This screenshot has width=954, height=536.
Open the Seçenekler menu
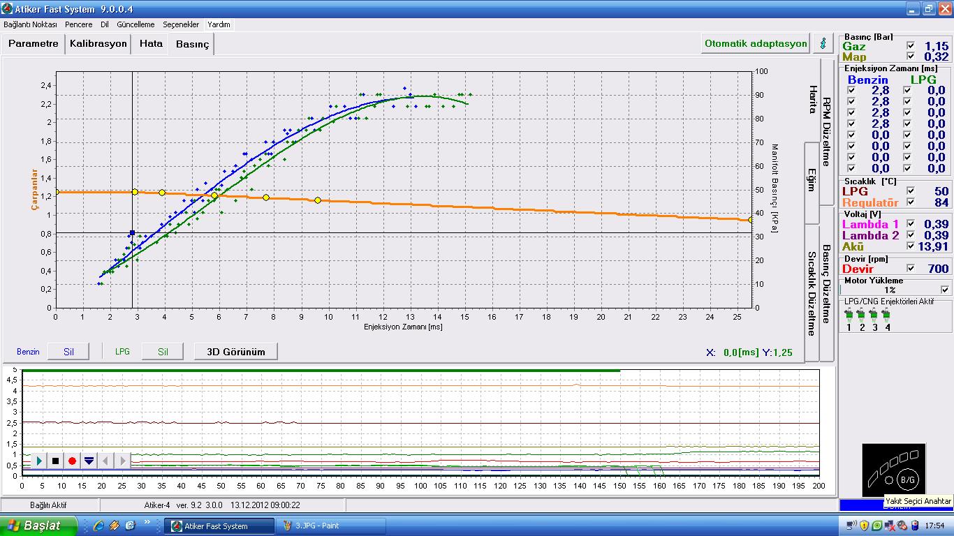coord(181,24)
